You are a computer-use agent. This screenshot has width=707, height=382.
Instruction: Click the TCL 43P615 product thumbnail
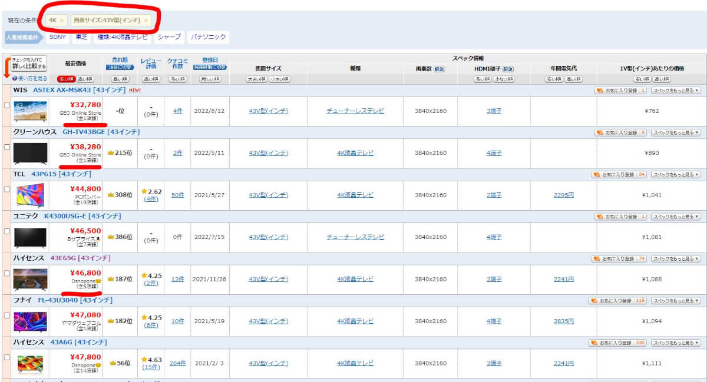pos(29,195)
